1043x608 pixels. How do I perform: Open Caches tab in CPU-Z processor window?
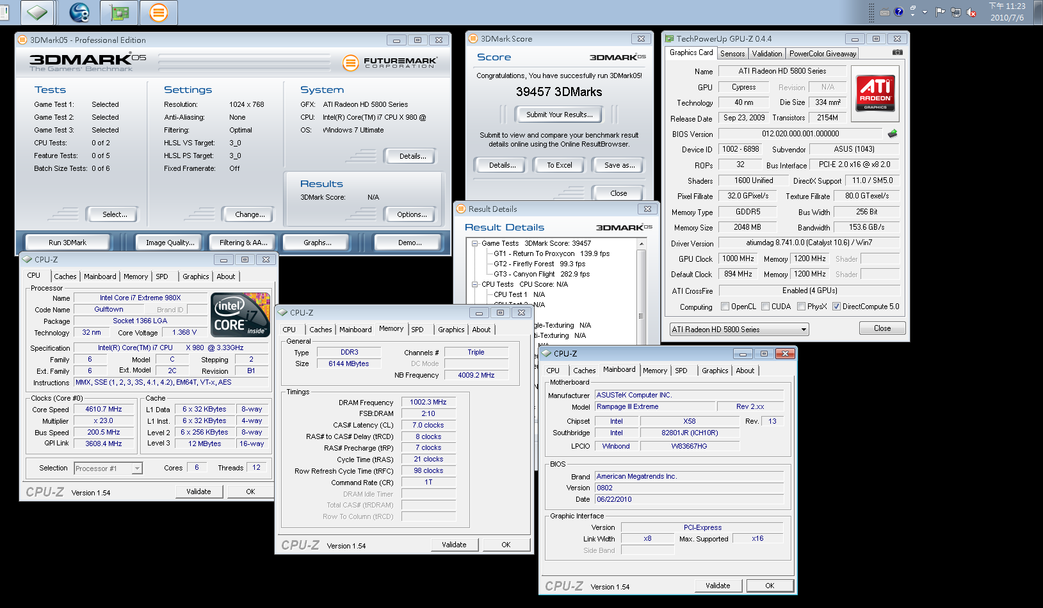[x=65, y=276]
